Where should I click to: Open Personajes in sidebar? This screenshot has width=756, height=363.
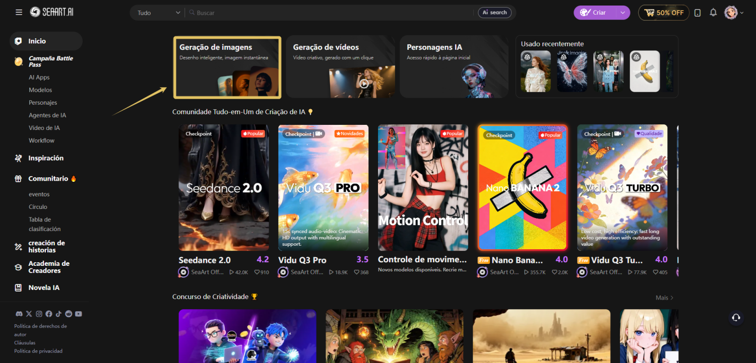pos(43,103)
